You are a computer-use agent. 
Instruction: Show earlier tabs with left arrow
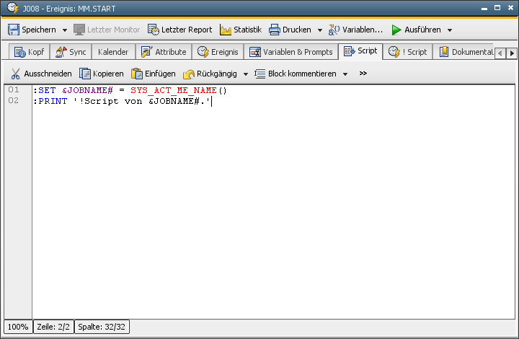500,53
